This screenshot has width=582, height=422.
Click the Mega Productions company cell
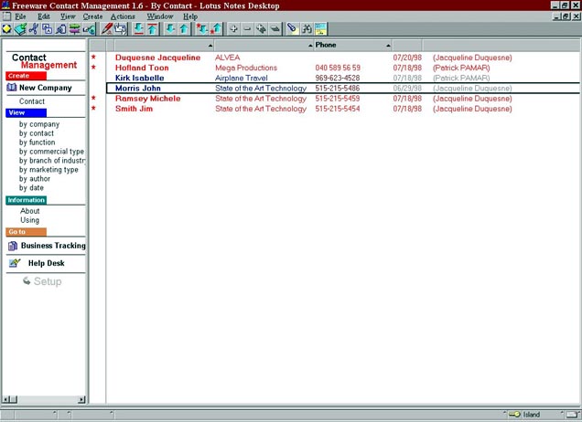246,68
